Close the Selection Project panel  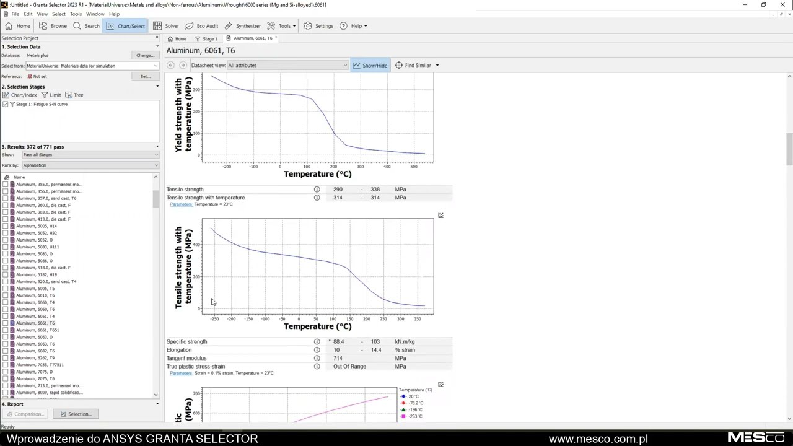(x=157, y=38)
